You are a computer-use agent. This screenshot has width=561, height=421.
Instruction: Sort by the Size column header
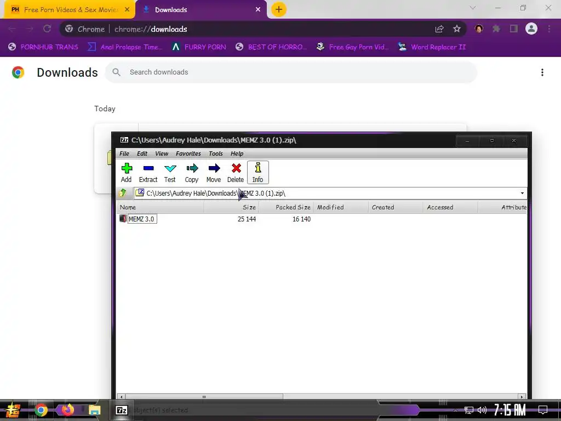tap(231, 207)
